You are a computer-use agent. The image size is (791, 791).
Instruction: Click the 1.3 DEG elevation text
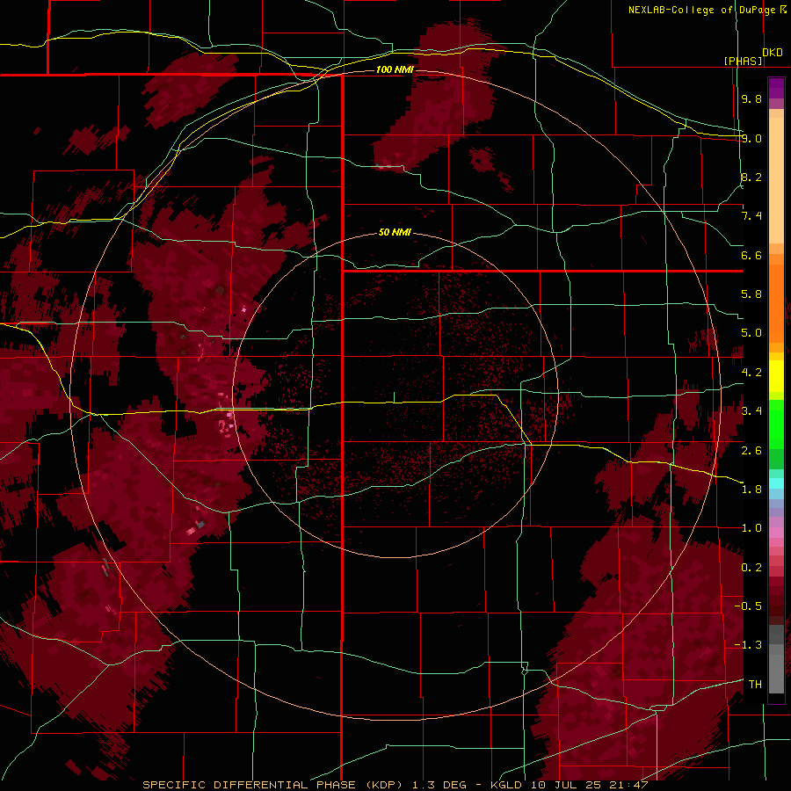click(x=441, y=785)
